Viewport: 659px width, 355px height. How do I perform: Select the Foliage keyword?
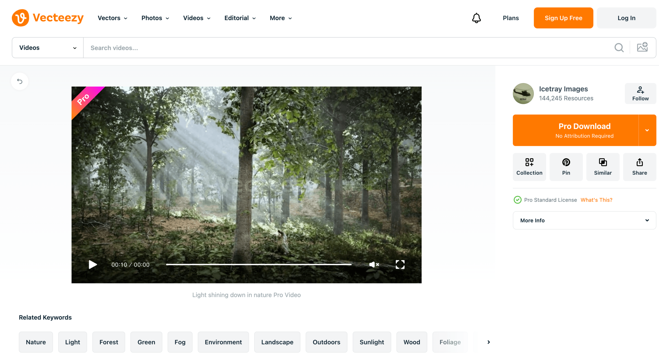(450, 342)
